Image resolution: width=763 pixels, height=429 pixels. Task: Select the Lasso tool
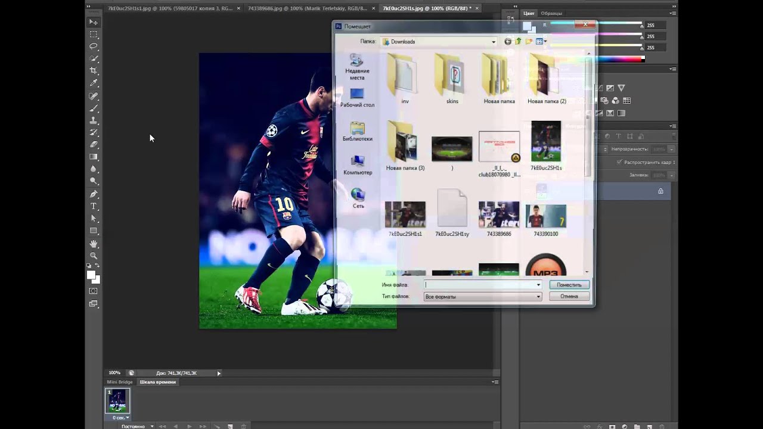click(94, 46)
